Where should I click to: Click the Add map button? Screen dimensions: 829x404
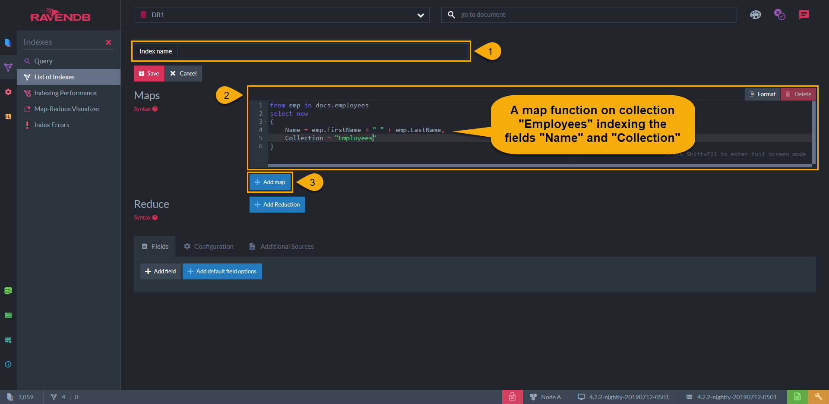tap(270, 182)
